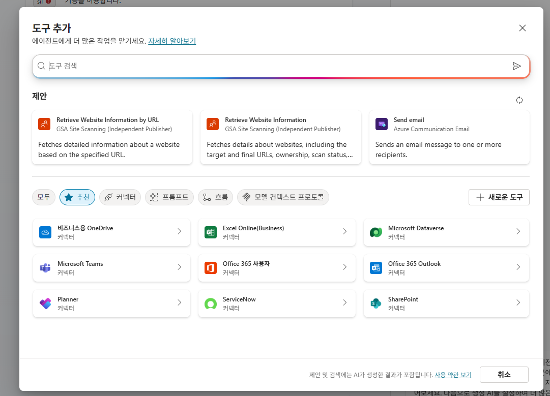Click the 취소 button

[x=504, y=375]
